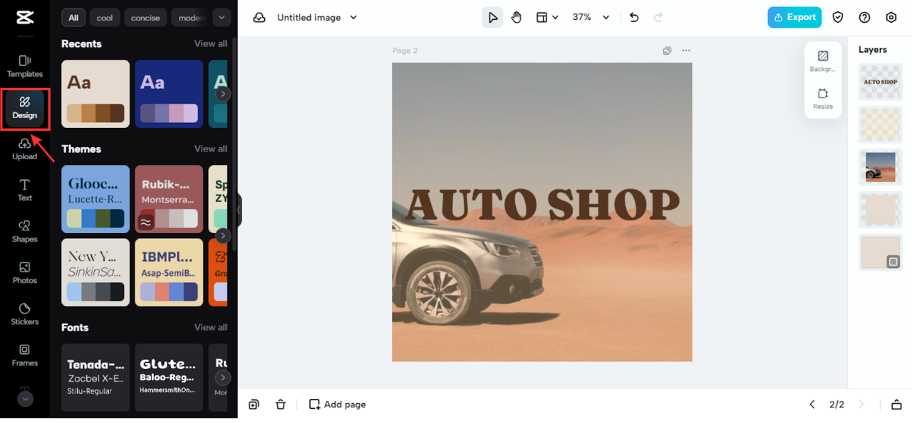Image resolution: width=912 pixels, height=423 pixels.
Task: Apply the Glooc Lucette theme
Action: (x=95, y=199)
